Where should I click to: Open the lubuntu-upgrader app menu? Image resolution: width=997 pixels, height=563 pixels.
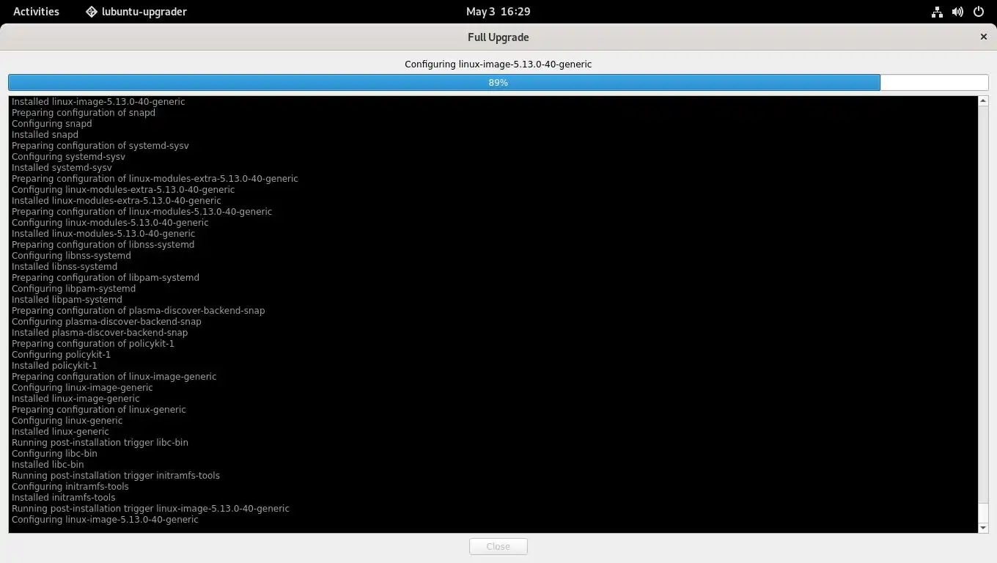click(x=136, y=12)
